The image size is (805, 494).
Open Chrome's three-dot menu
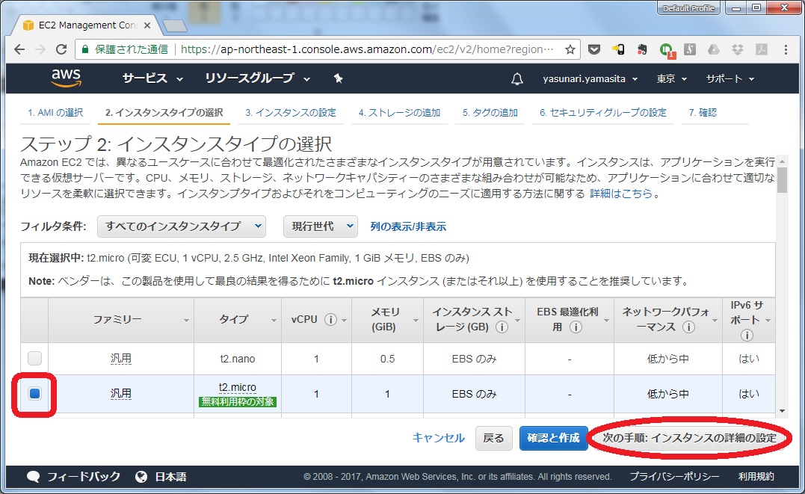(786, 49)
